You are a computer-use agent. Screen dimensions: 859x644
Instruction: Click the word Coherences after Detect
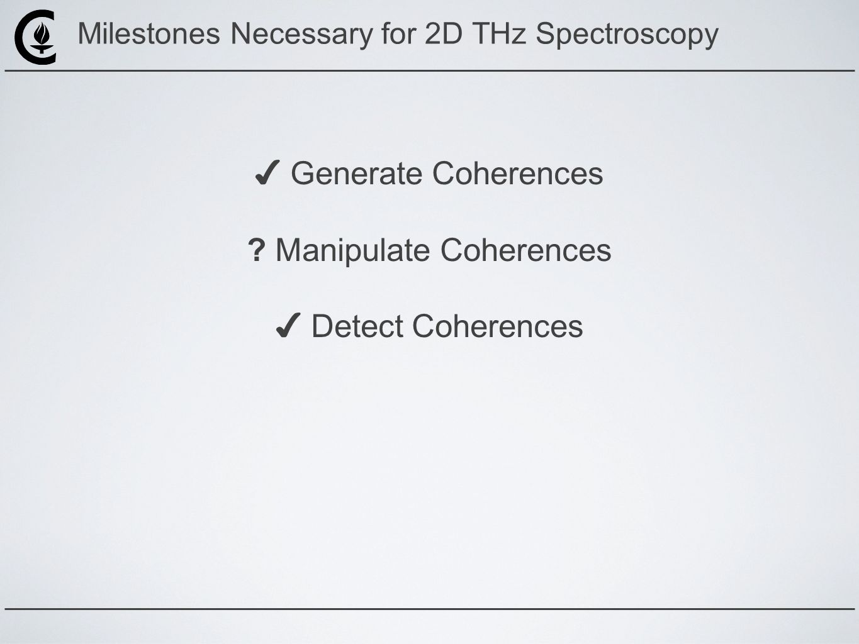(497, 326)
